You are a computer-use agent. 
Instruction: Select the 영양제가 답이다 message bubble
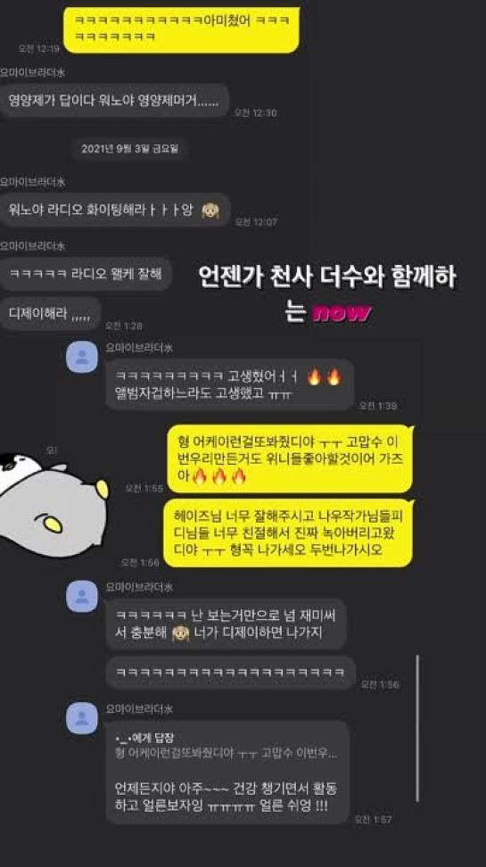pos(114,101)
